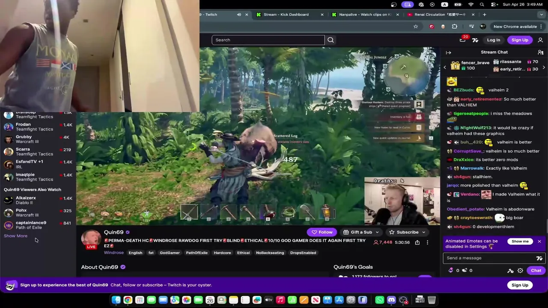548x308 pixels.
Task: Open a new Chrome tab
Action: click(484, 15)
